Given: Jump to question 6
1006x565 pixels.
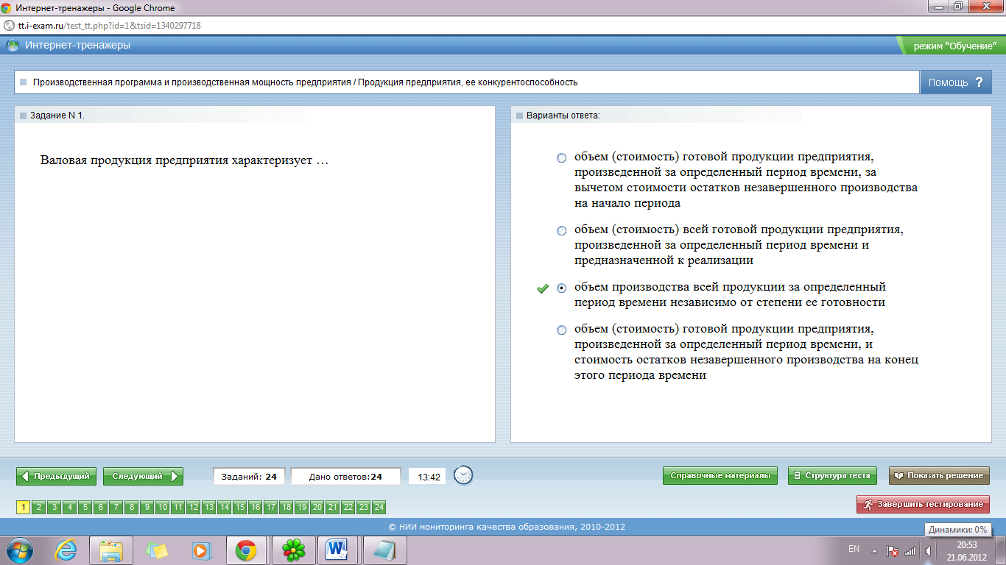Looking at the screenshot, I should point(100,507).
